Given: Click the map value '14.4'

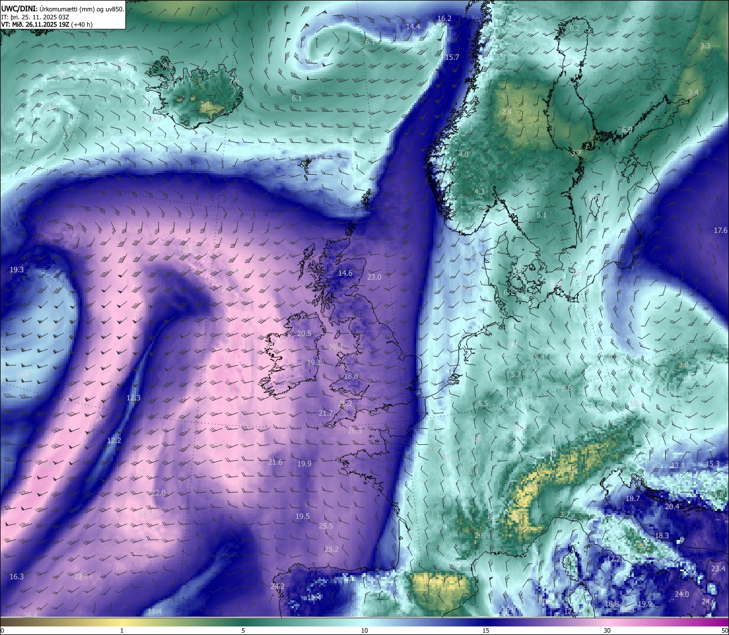Looking at the screenshot, I should click(x=413, y=27).
